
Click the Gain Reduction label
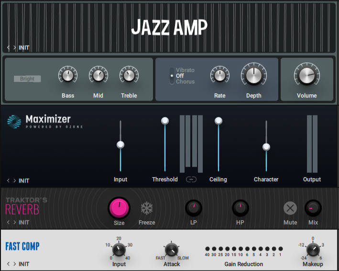pos(244,264)
